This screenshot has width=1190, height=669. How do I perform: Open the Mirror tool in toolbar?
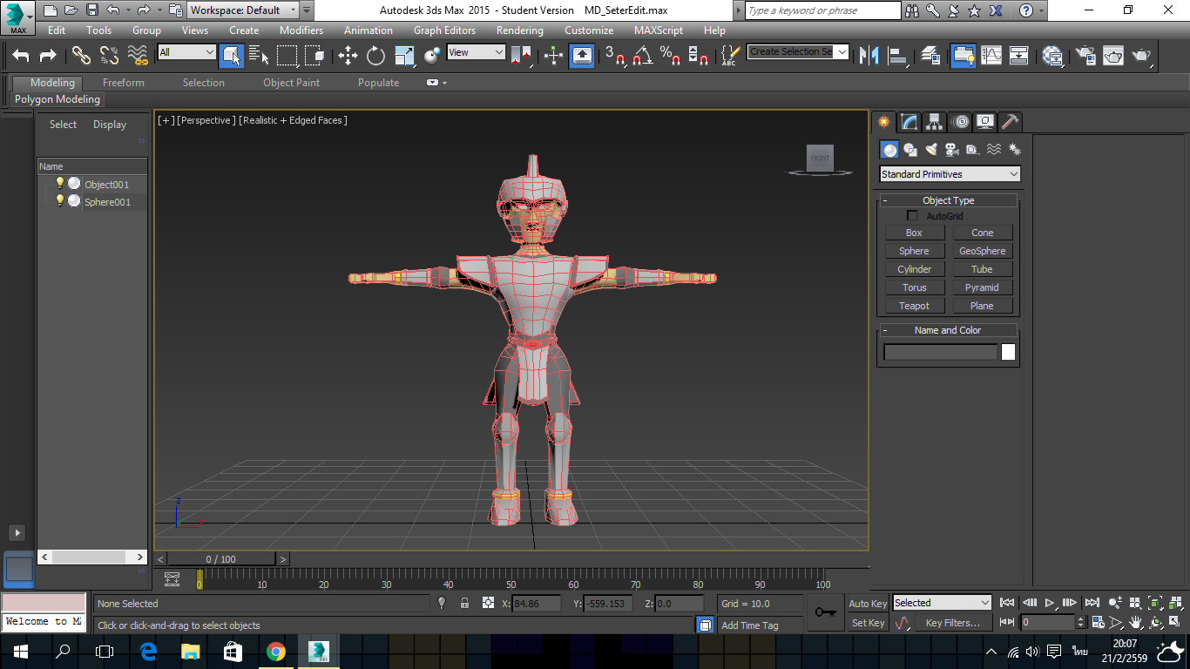tap(869, 56)
